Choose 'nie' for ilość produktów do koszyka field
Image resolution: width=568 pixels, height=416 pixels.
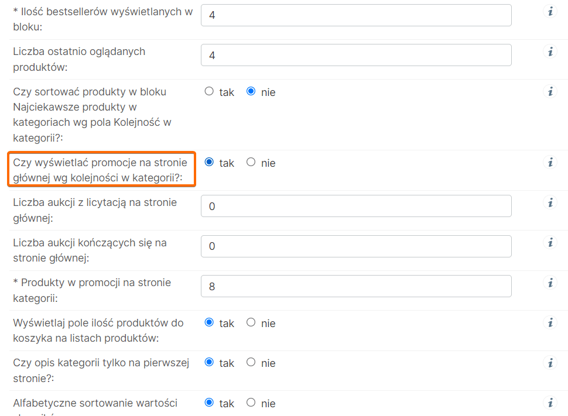click(251, 322)
